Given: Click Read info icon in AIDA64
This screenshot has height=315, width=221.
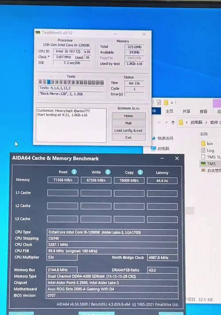Looking at the screenshot, I should [74, 172].
